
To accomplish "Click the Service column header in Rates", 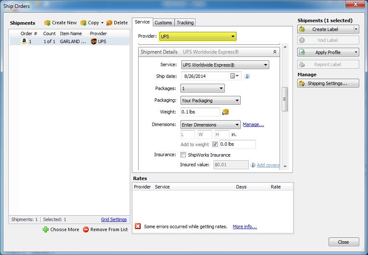I will click(x=194, y=187).
